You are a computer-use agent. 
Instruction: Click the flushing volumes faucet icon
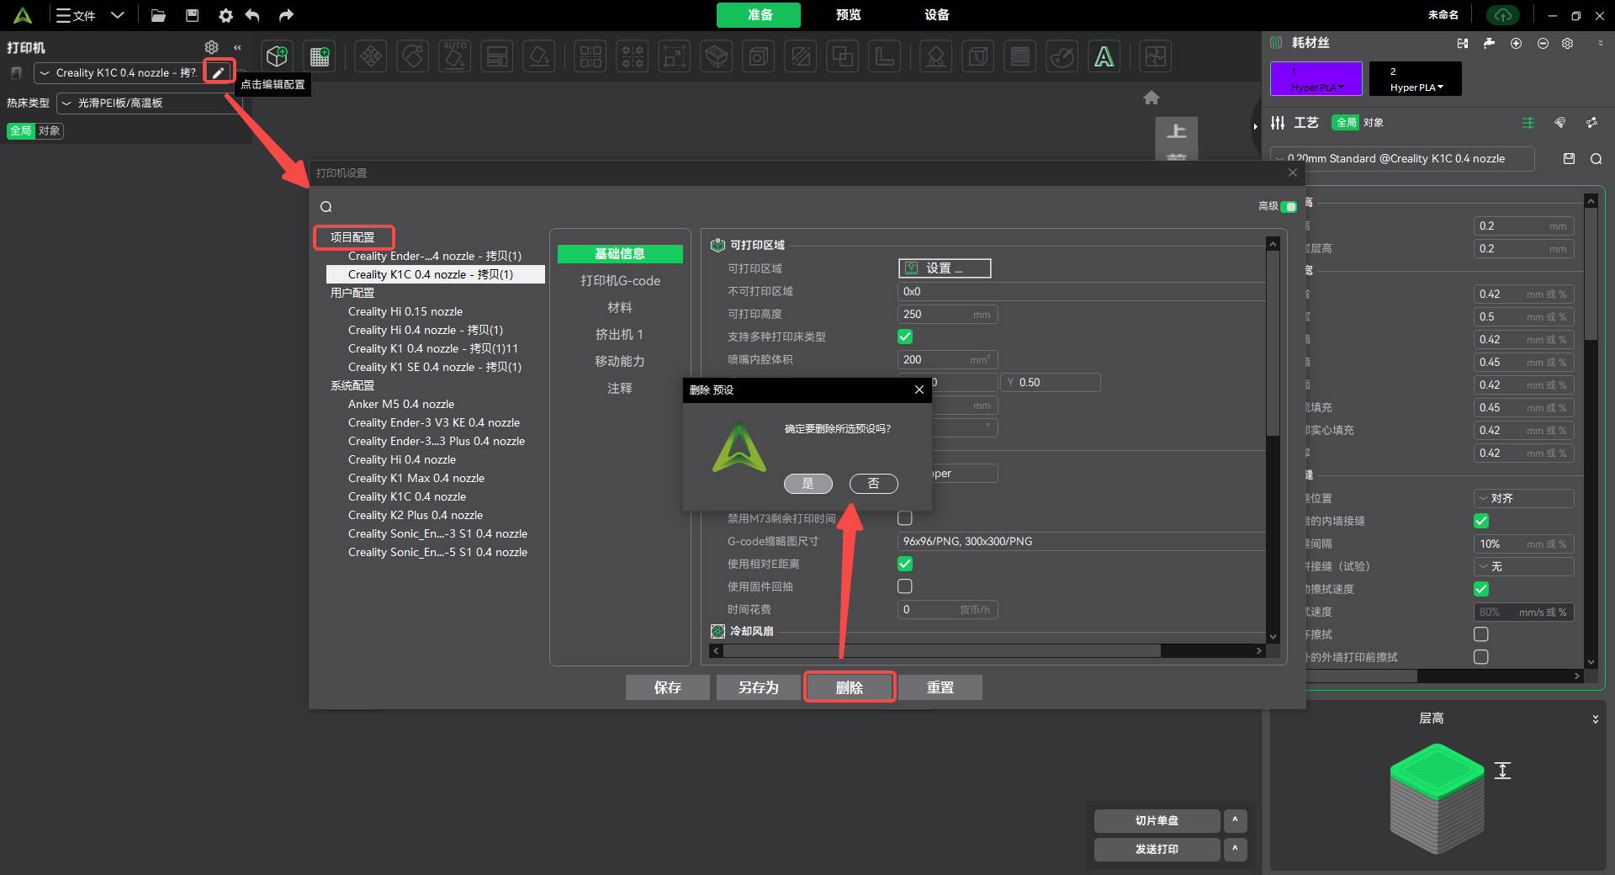point(1490,43)
